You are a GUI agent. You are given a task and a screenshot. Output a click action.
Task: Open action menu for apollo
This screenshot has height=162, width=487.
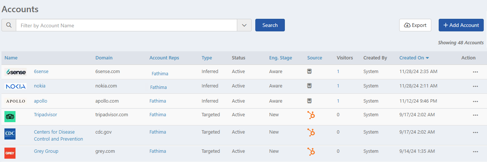pos(475,101)
